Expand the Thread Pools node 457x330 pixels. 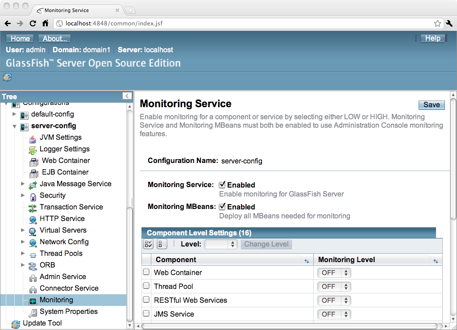point(23,253)
